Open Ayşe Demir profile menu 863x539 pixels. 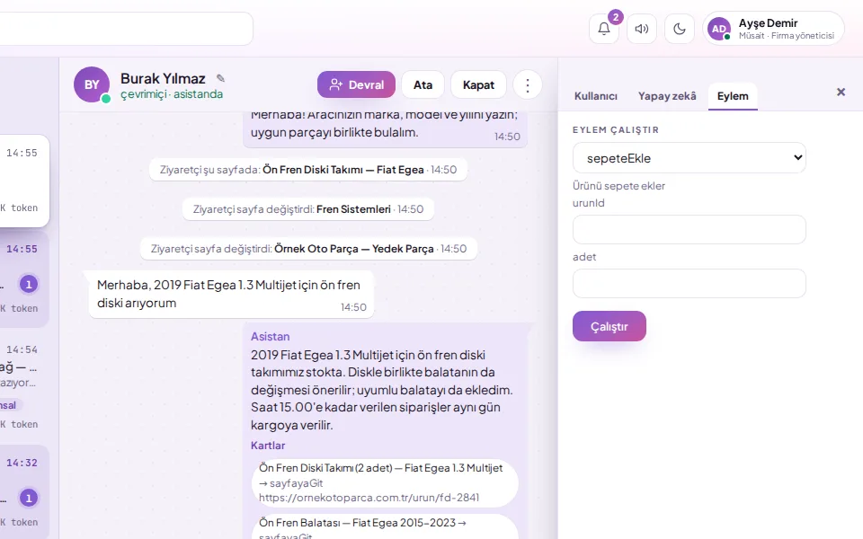(773, 29)
